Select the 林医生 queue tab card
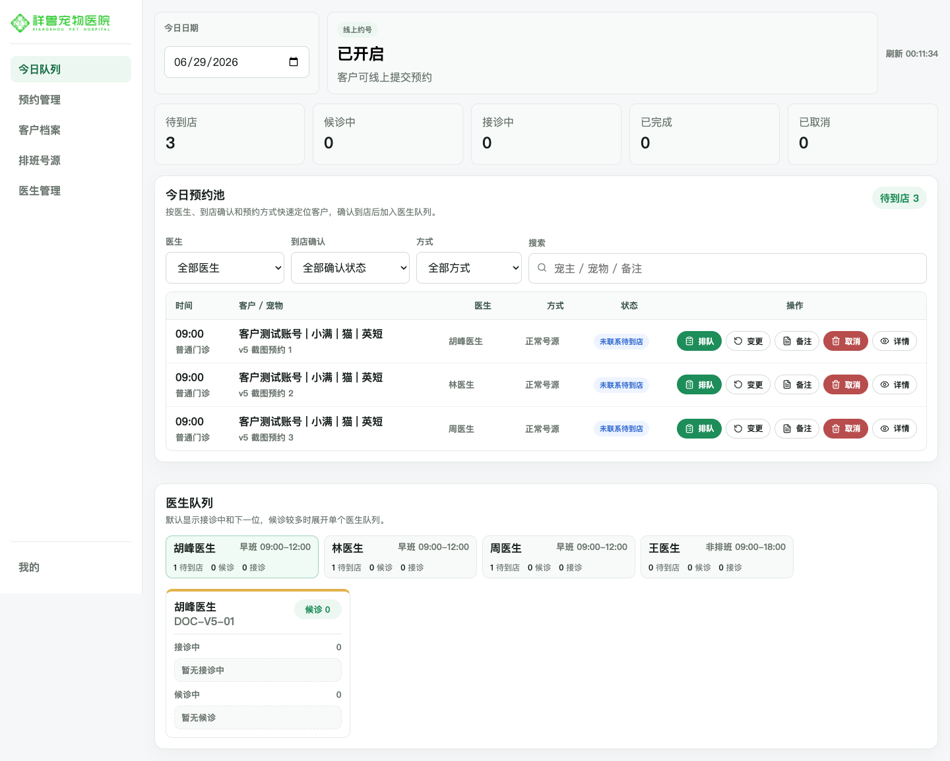 point(400,557)
